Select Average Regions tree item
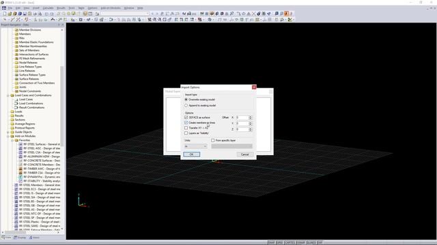437x245 pixels. click(x=25, y=124)
